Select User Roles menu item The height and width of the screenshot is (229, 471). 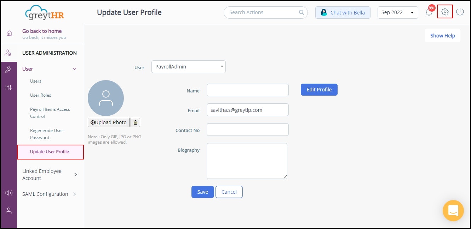(40, 95)
